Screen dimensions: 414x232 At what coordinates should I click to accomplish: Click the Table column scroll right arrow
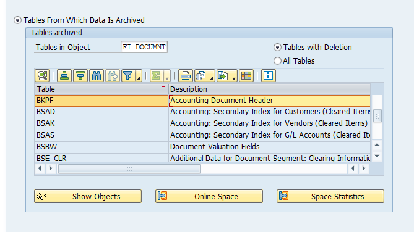pyautogui.click(x=51, y=168)
